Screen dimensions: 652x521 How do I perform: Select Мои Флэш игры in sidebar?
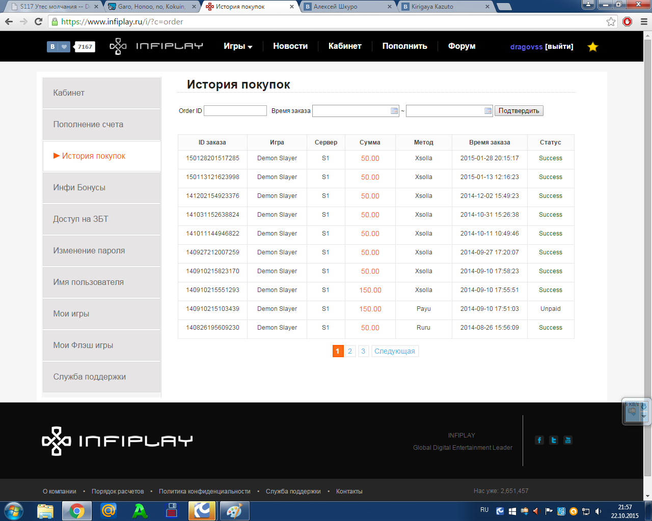pyautogui.click(x=102, y=345)
